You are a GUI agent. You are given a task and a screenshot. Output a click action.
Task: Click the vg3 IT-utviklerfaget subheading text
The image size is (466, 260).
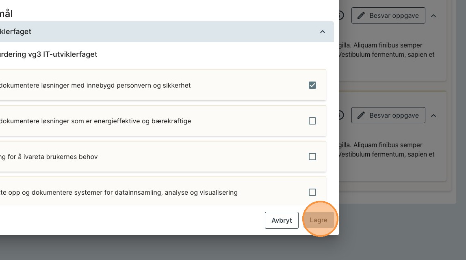coord(49,54)
